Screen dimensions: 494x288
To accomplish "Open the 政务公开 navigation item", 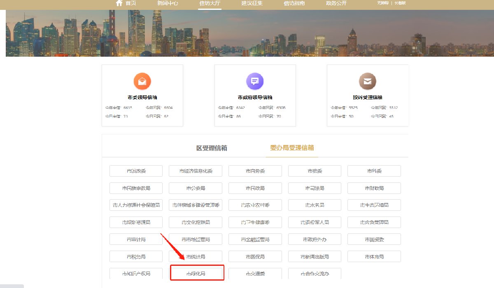I will 336,3.
